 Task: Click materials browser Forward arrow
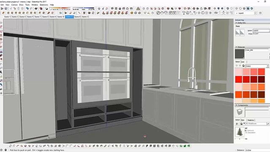[240, 66]
